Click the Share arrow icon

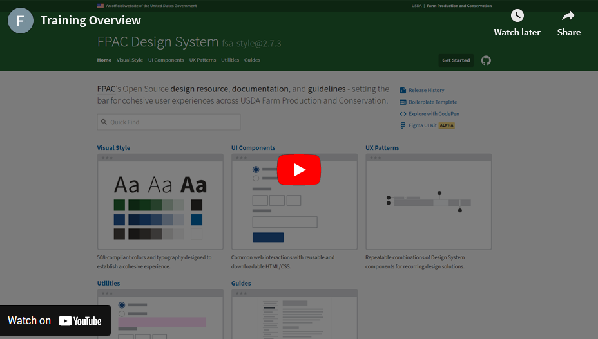tap(568, 15)
